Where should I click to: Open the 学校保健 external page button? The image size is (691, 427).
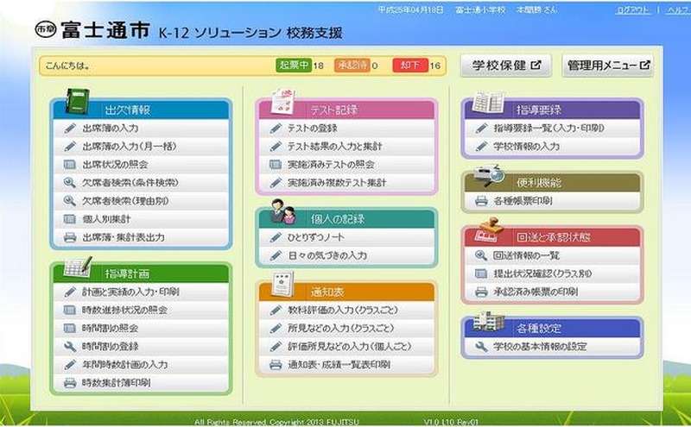coord(505,66)
